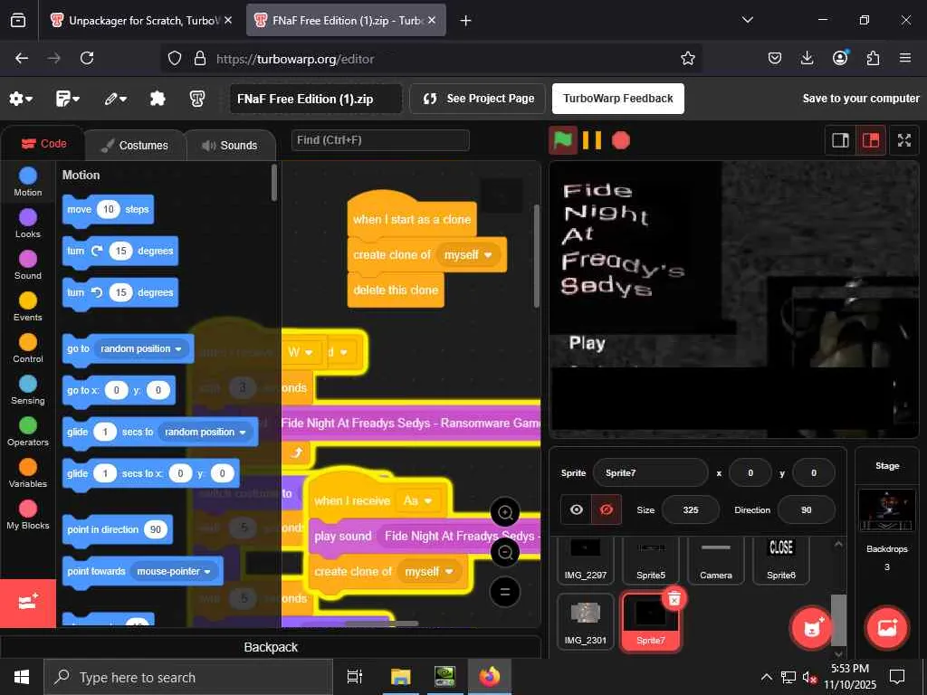Enter fullscreen stage mode

904,140
